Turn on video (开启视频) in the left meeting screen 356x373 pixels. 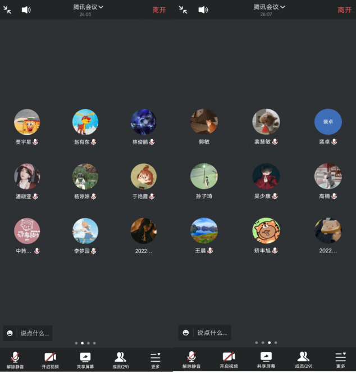click(50, 360)
